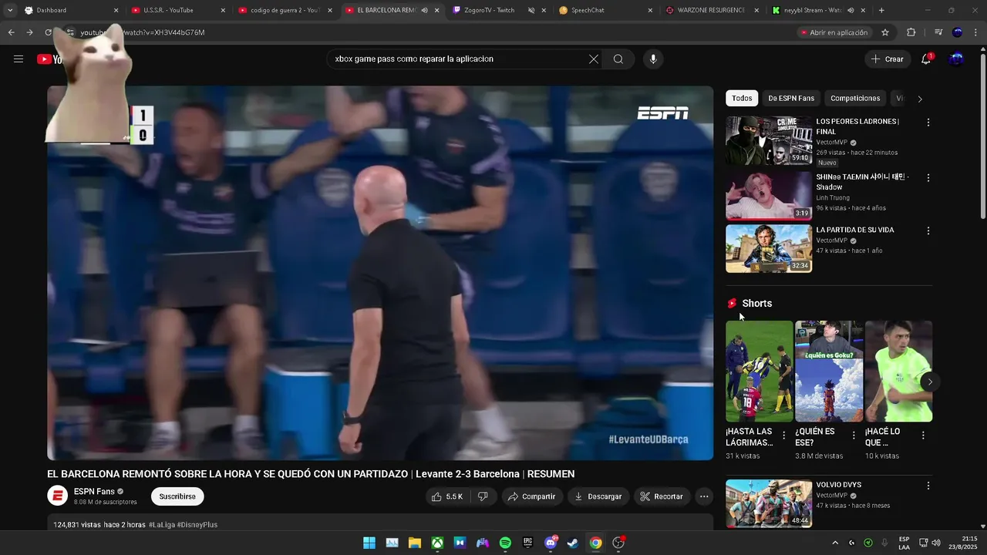Viewport: 987px width, 555px height.
Task: Open the YouTube account avatar menu
Action: click(956, 59)
